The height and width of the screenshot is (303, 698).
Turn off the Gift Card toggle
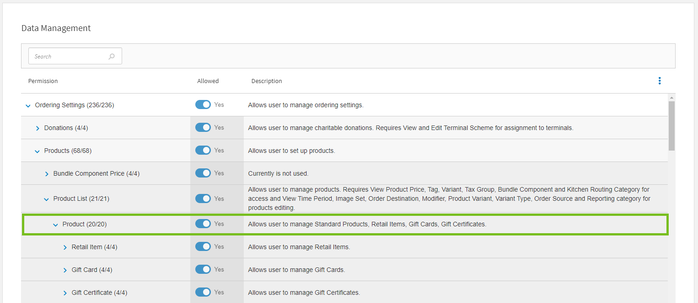click(203, 270)
